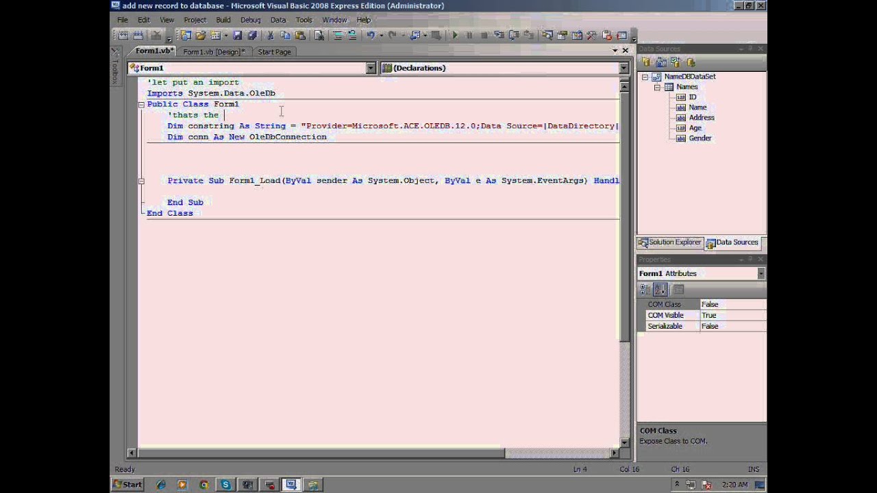Open the Form1 class name dropdown
This screenshot has height=493, width=877.
(x=371, y=68)
